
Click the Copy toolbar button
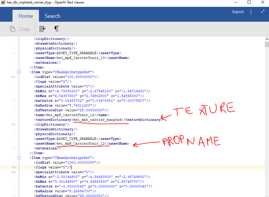pos(20,29)
